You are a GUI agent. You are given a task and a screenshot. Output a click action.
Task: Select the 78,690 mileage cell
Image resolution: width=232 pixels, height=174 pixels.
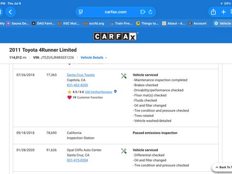[51, 133]
